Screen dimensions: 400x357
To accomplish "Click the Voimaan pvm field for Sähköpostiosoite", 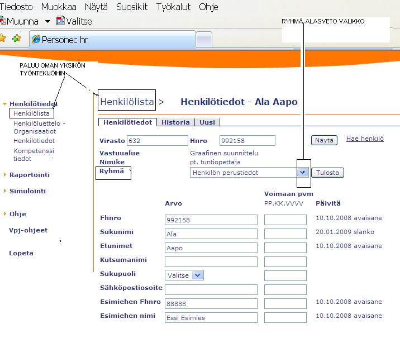I will 285,289.
